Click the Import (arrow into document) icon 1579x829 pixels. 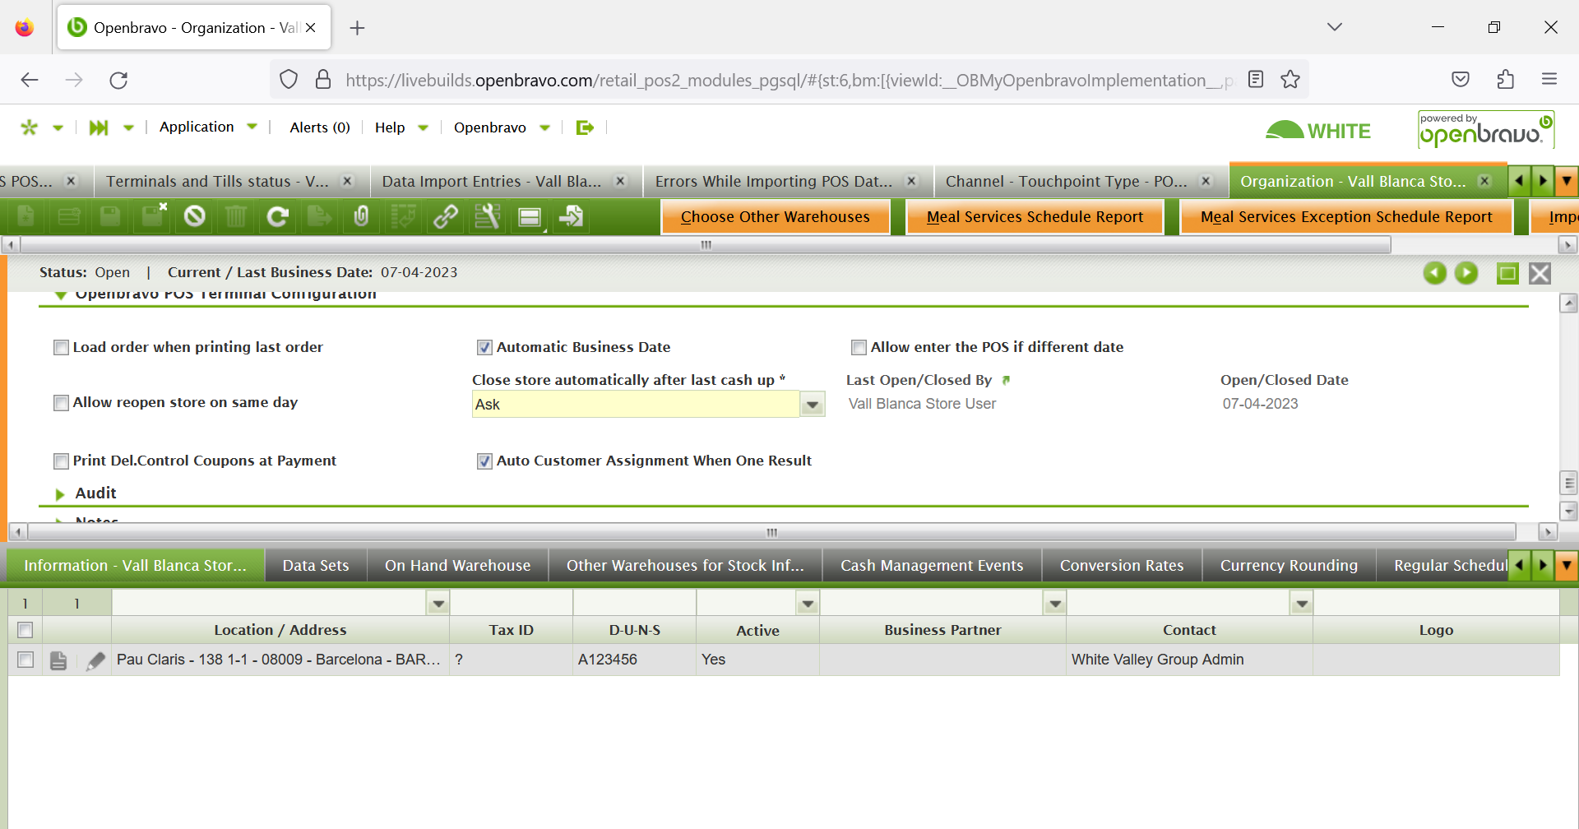point(572,216)
